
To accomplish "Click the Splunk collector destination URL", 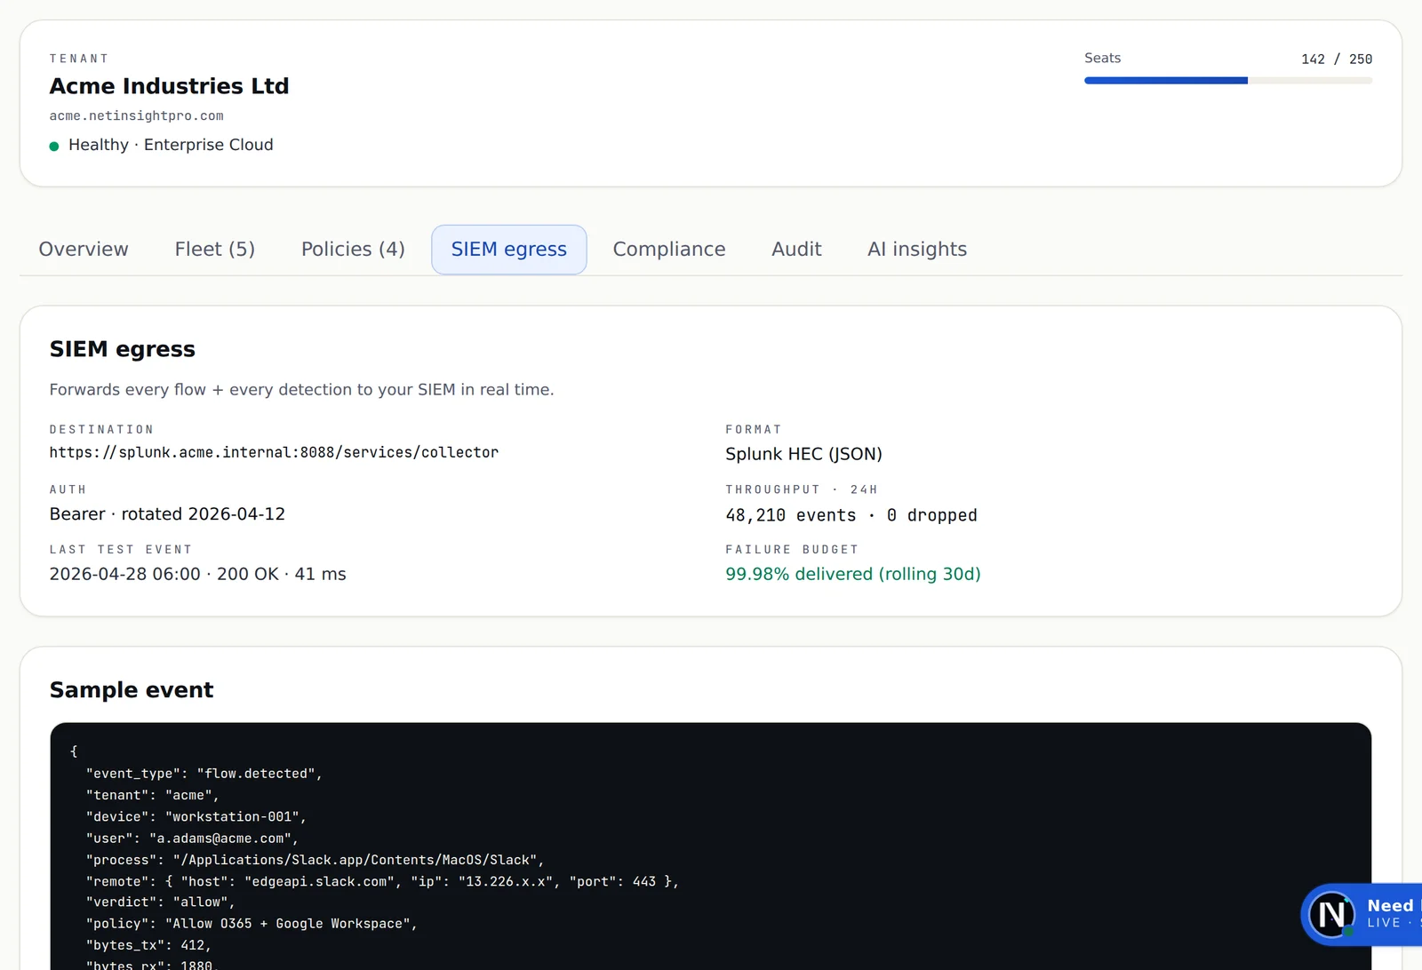I will tap(274, 453).
